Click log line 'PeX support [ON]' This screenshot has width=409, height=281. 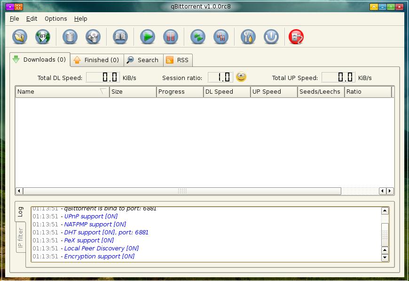tap(89, 240)
